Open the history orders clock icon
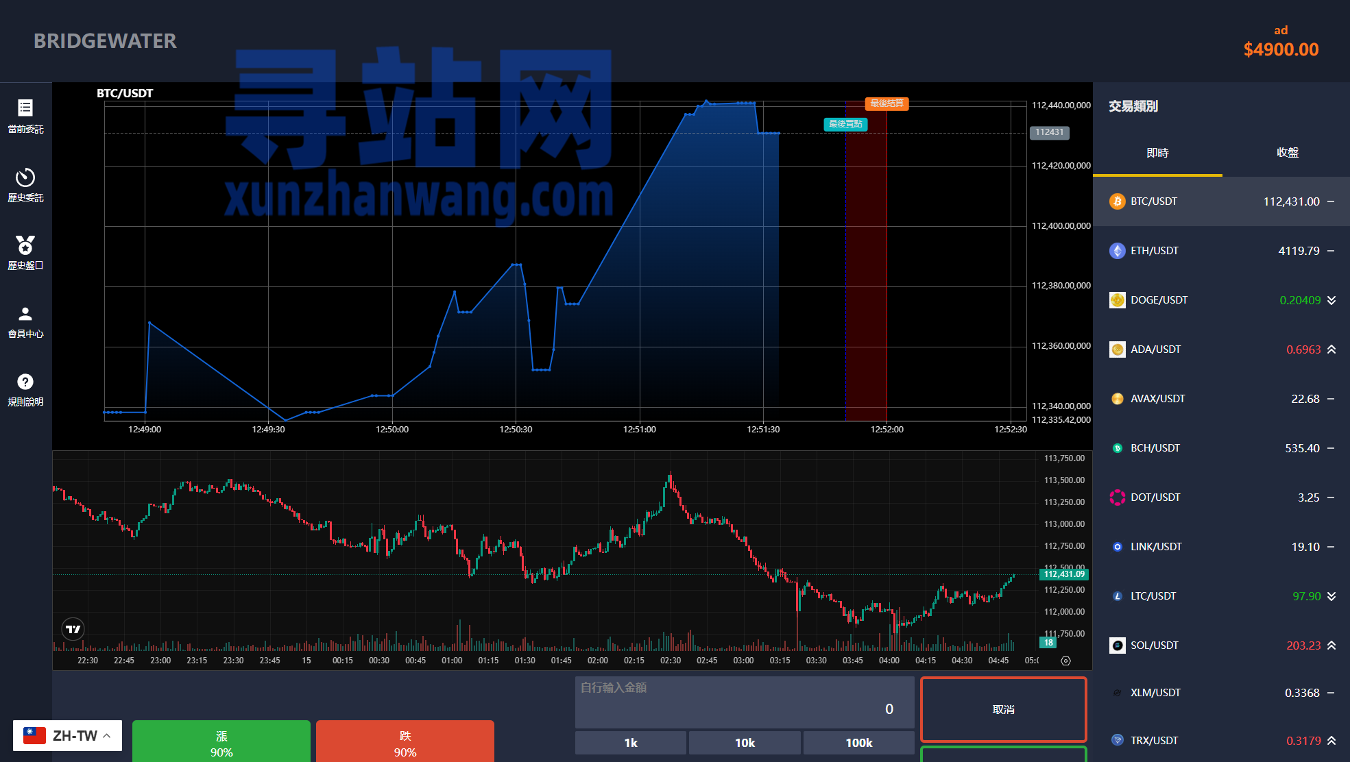The image size is (1350, 762). [x=25, y=177]
